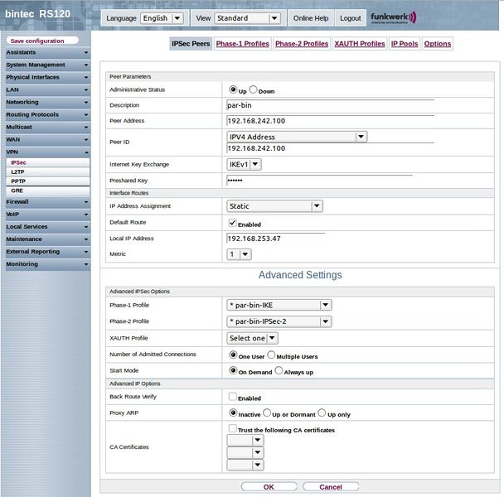The width and height of the screenshot is (504, 497).
Task: Open Online Help link
Action: click(311, 18)
